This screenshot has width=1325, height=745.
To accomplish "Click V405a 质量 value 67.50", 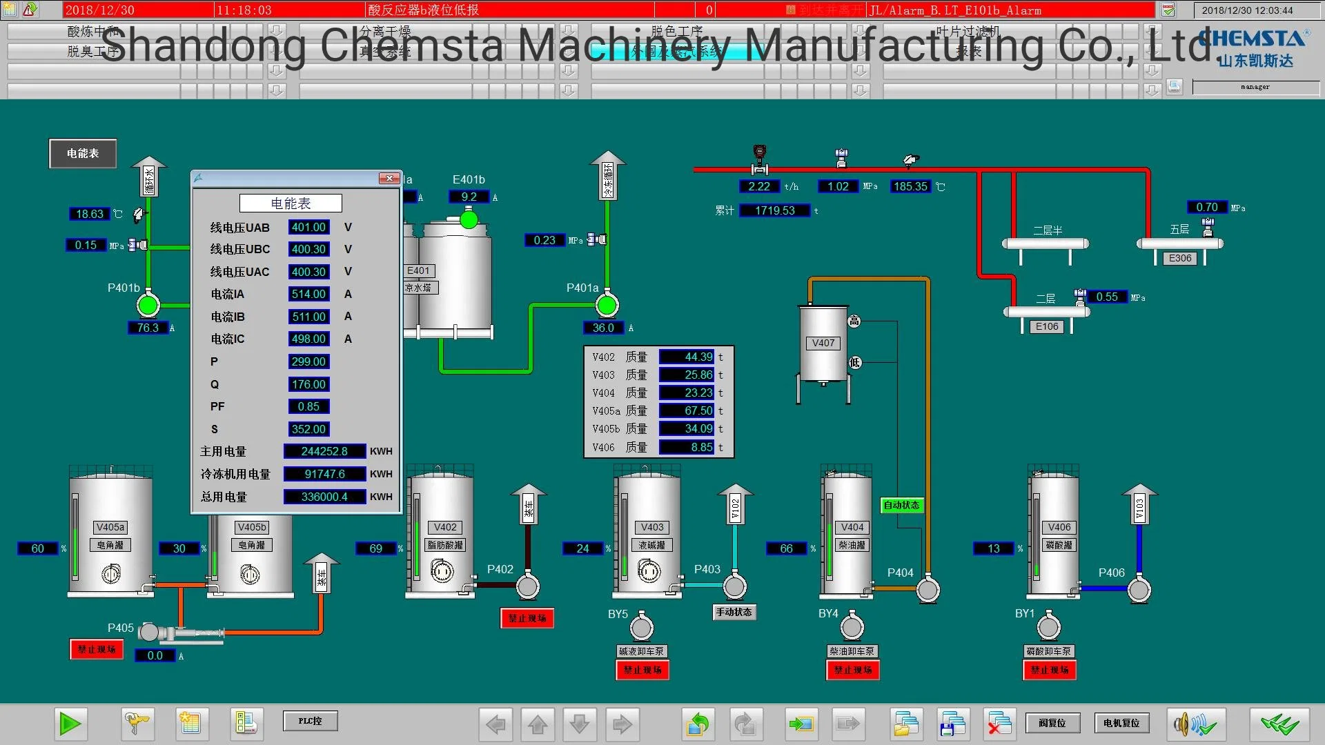I will pyautogui.click(x=687, y=410).
